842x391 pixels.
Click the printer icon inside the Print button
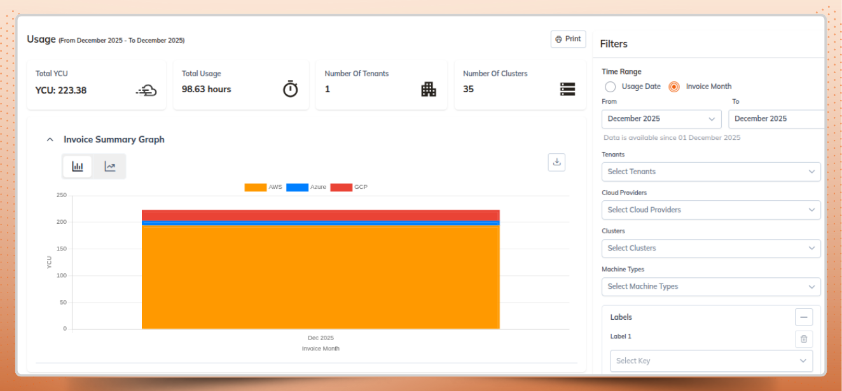[x=558, y=39]
